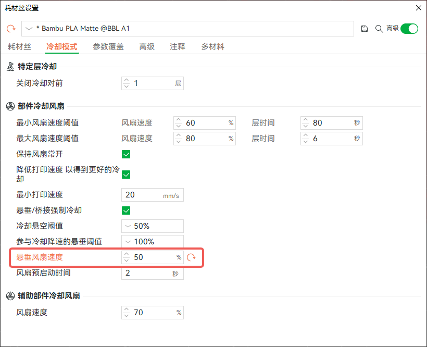Image resolution: width=427 pixels, height=347 pixels.
Task: Increase 最大风扇速度阈值 layer time 6
Action: tap(306, 135)
